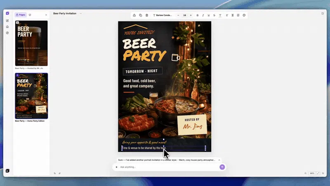This screenshot has width=330, height=186.
Task: Select the TOMORROW - NIGHT label
Action: pyautogui.click(x=143, y=71)
